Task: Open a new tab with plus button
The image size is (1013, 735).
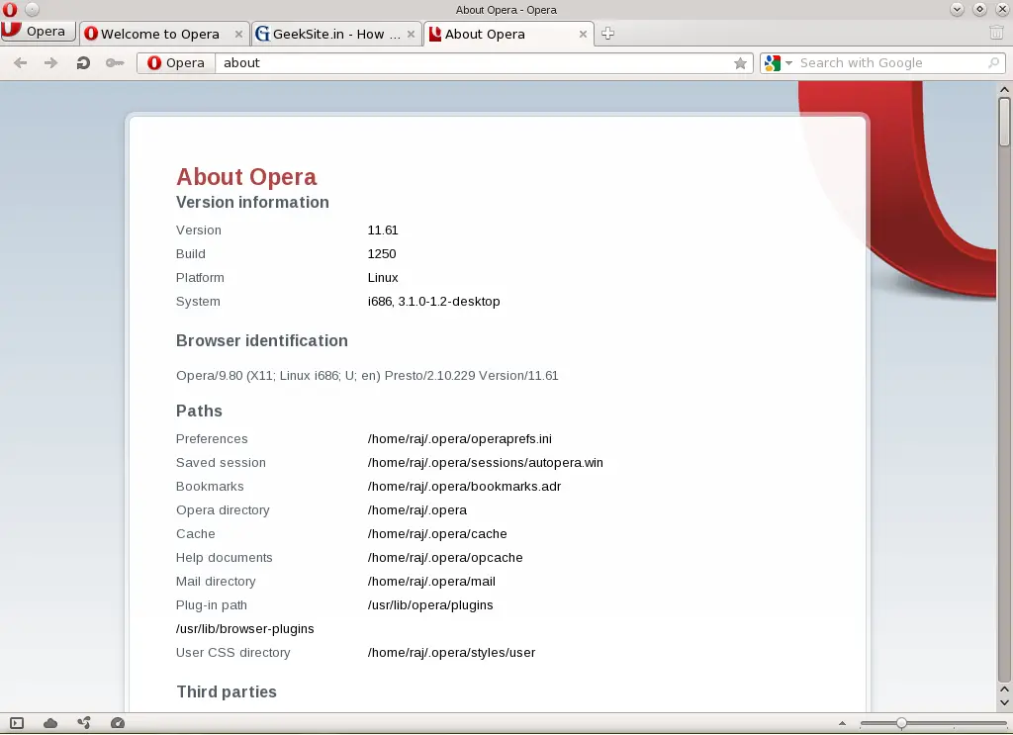Action: (x=607, y=34)
